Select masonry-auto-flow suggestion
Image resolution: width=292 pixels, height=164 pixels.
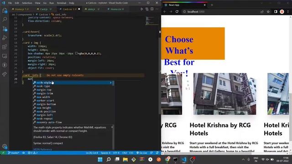point(73,122)
